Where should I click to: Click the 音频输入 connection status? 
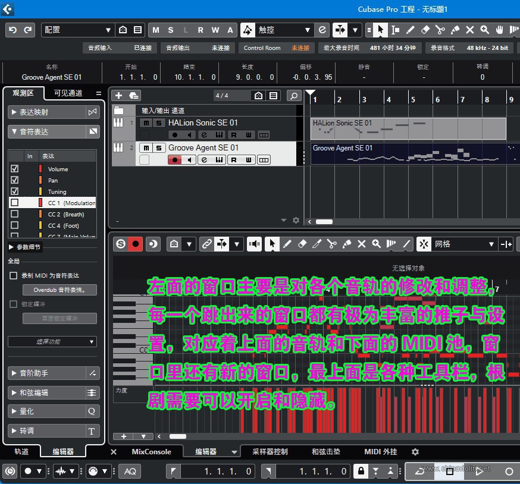tap(120, 48)
